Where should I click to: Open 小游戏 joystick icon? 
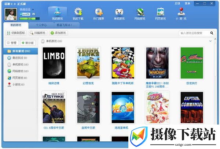pos(181,14)
